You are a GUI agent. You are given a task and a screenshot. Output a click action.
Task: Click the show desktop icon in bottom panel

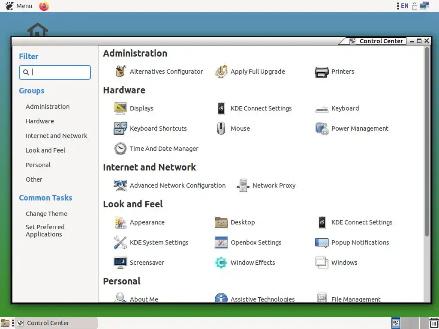tap(5, 323)
